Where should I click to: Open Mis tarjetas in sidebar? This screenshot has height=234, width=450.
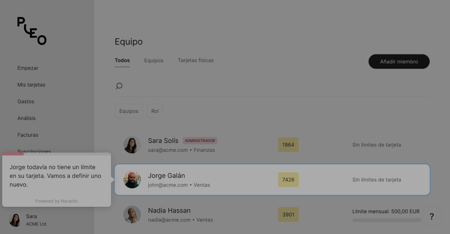point(31,85)
